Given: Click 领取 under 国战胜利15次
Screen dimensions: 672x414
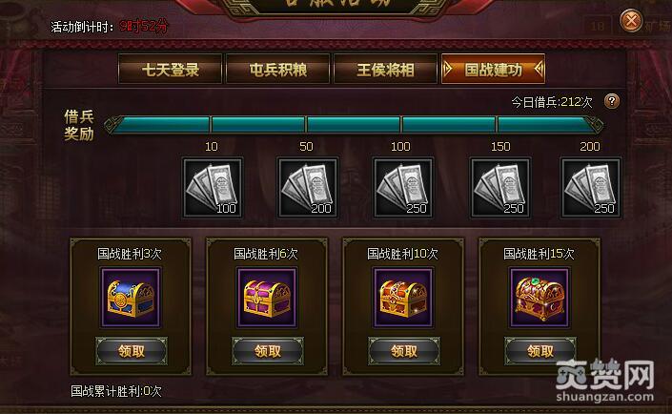Looking at the screenshot, I should [540, 351].
